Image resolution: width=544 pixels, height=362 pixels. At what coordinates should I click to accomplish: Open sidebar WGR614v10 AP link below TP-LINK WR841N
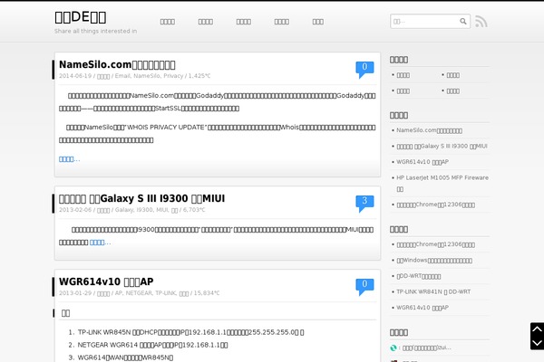click(423, 308)
